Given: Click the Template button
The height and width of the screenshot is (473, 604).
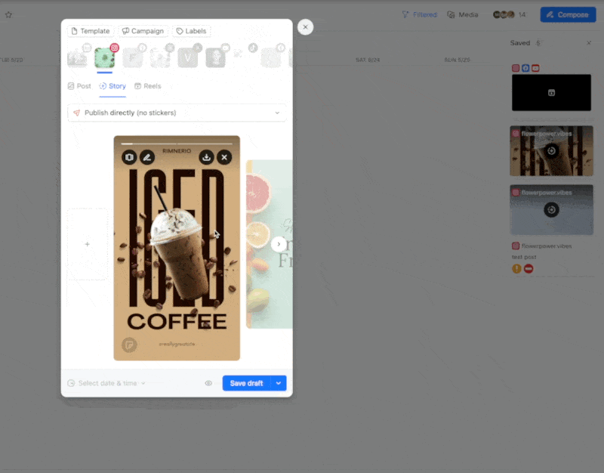Looking at the screenshot, I should [90, 31].
